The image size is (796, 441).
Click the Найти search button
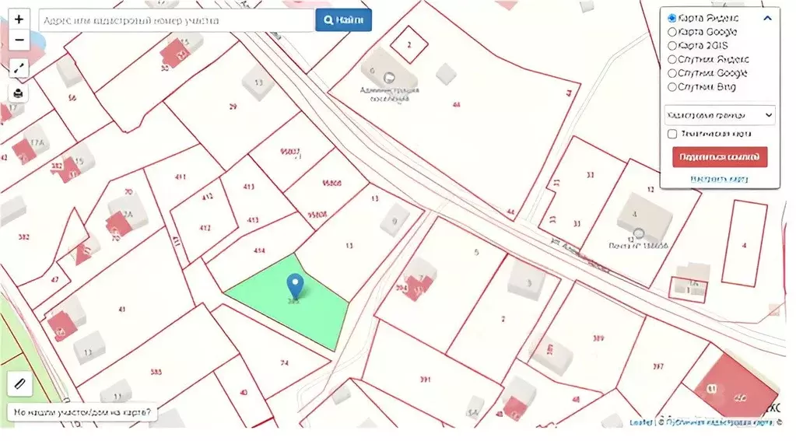pos(343,21)
